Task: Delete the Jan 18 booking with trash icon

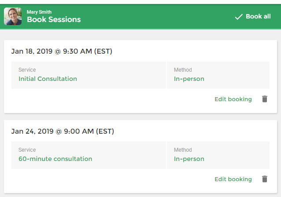Action: [x=265, y=99]
